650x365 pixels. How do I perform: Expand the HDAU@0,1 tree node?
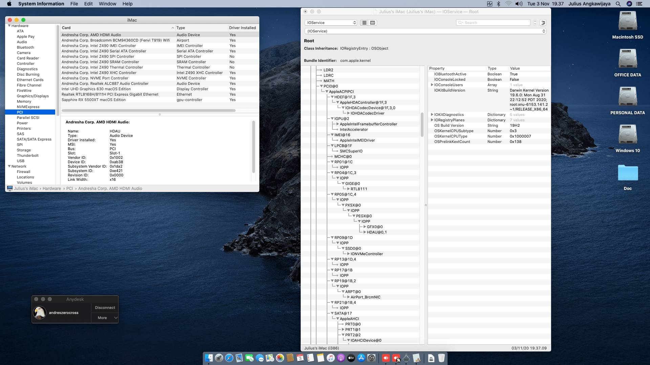point(365,232)
